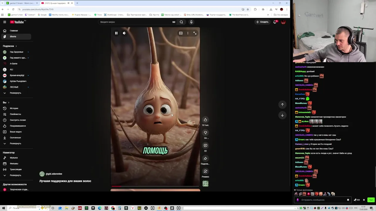The height and width of the screenshot is (211, 376).
Task: Open YouTube notifications bell
Action: click(275, 22)
